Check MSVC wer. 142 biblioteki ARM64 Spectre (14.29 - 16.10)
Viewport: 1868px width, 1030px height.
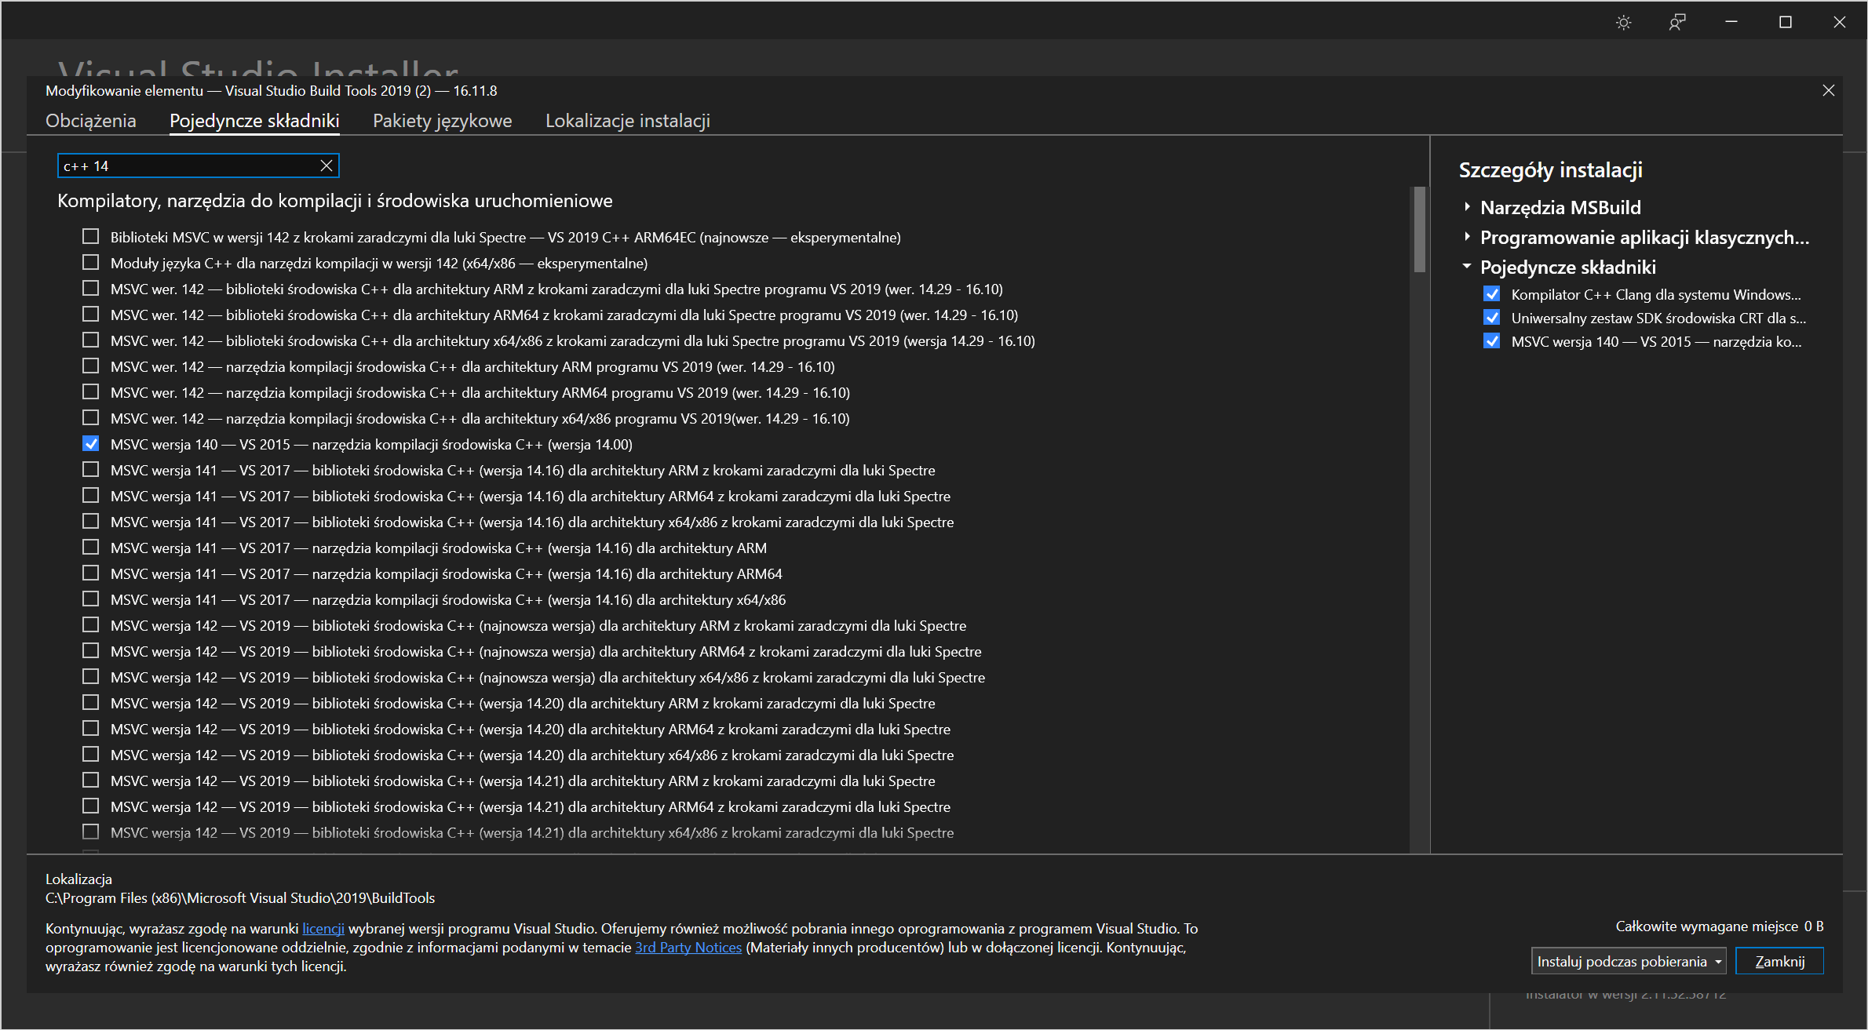tap(91, 314)
